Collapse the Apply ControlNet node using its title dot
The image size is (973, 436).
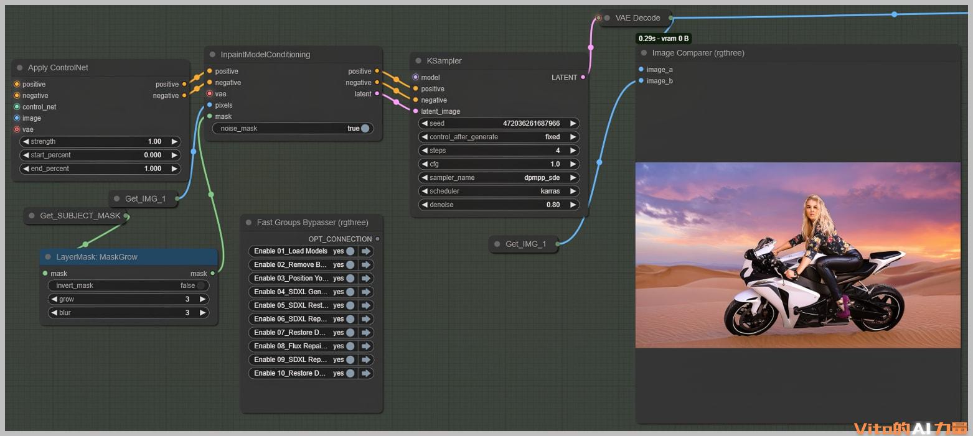click(x=21, y=68)
